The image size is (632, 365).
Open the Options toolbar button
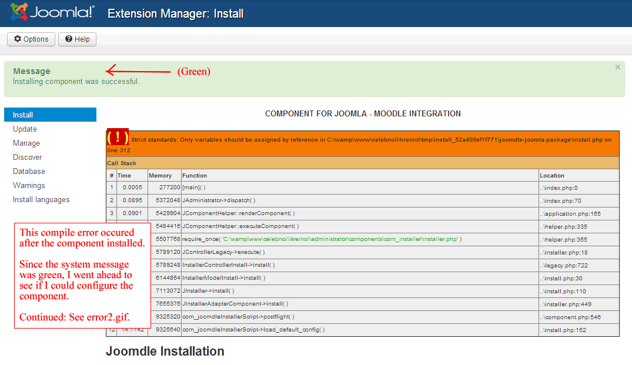coord(31,39)
